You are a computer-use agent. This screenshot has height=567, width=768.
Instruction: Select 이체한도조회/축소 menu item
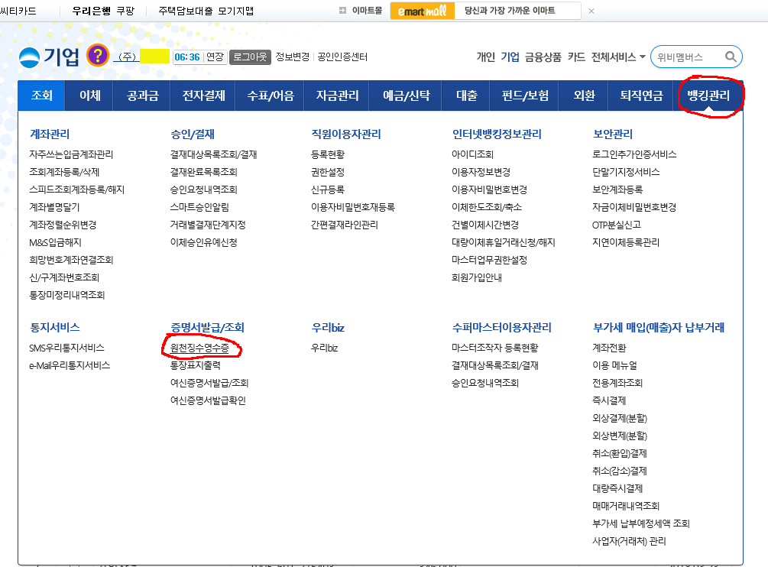[x=487, y=208]
